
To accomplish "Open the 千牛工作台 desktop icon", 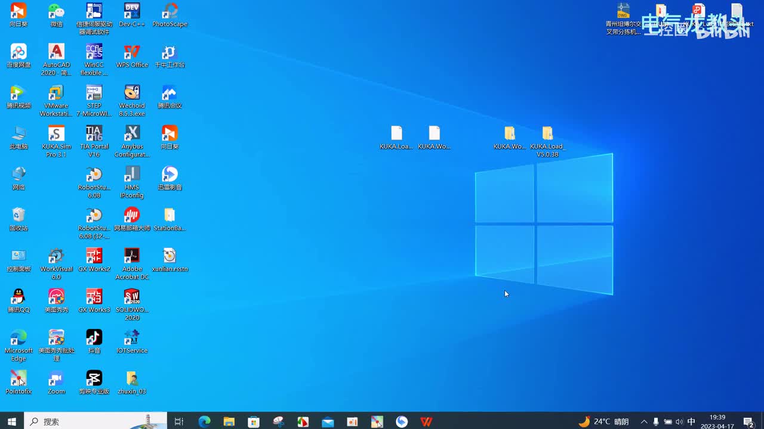I will pos(170,56).
